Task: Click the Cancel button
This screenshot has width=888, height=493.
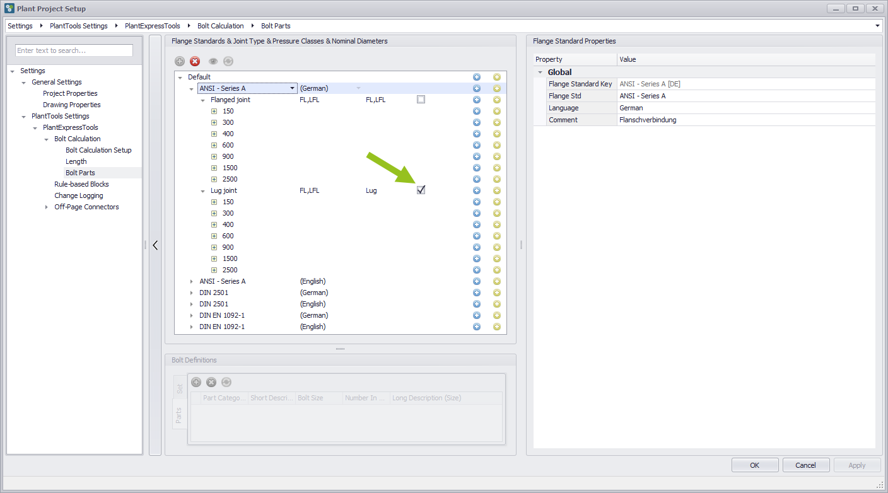Action: tap(806, 465)
